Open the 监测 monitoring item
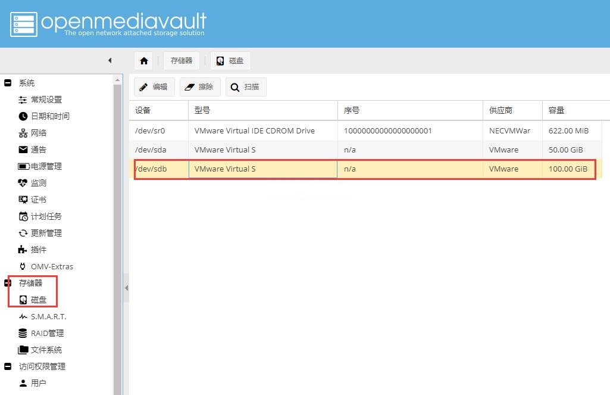610x395 pixels. tap(39, 183)
